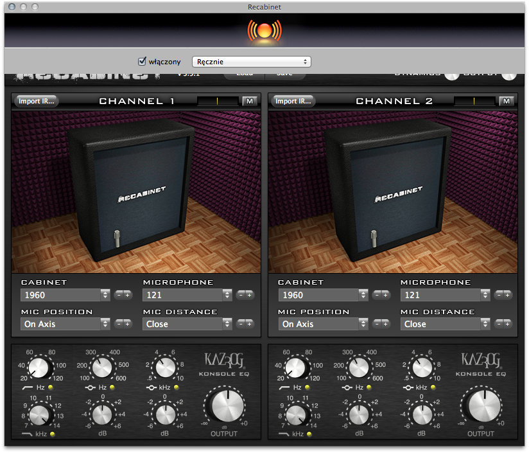
Task: Click Channel 2 cabinet room image
Action: [x=393, y=192]
